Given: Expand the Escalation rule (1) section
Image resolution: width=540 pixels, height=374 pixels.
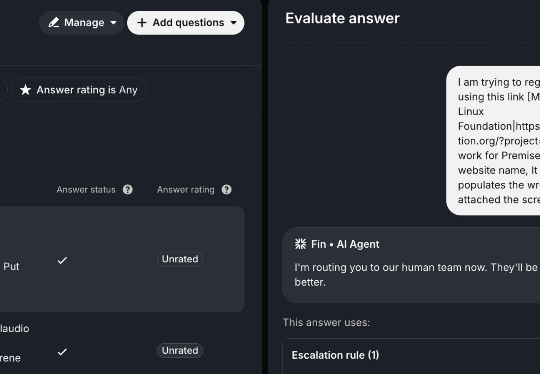Looking at the screenshot, I should click(x=335, y=355).
